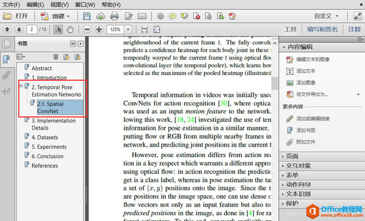365x221 pixels.
Task: Click the 创建 create PDF button
Action: point(55,16)
